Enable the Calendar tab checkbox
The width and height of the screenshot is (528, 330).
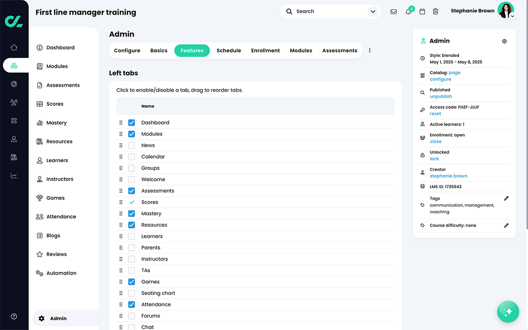(x=132, y=157)
